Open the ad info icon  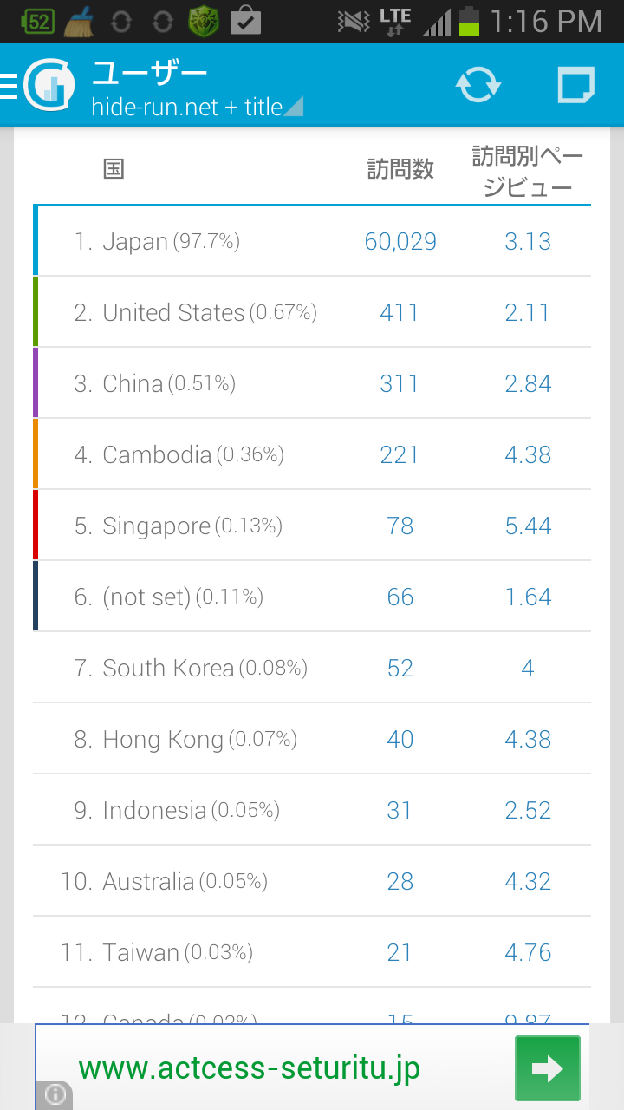point(55,1094)
